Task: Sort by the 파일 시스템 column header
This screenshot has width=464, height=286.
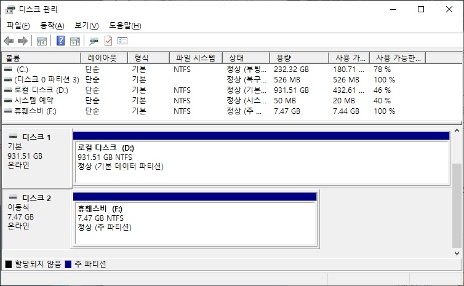Action: point(196,58)
